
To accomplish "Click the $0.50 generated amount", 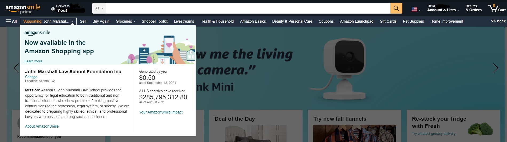I will coord(147,78).
